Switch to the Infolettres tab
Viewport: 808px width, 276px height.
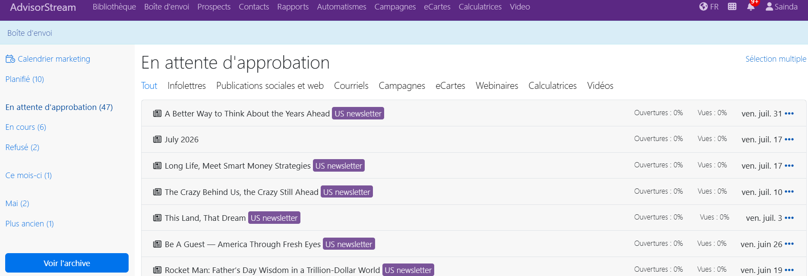pyautogui.click(x=186, y=85)
